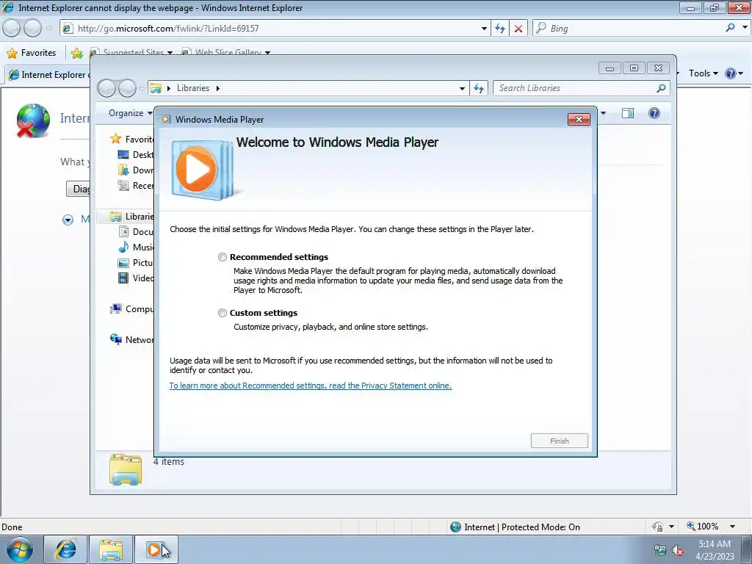Click the Finish button in Media Player
The image size is (752, 564).
coord(559,441)
